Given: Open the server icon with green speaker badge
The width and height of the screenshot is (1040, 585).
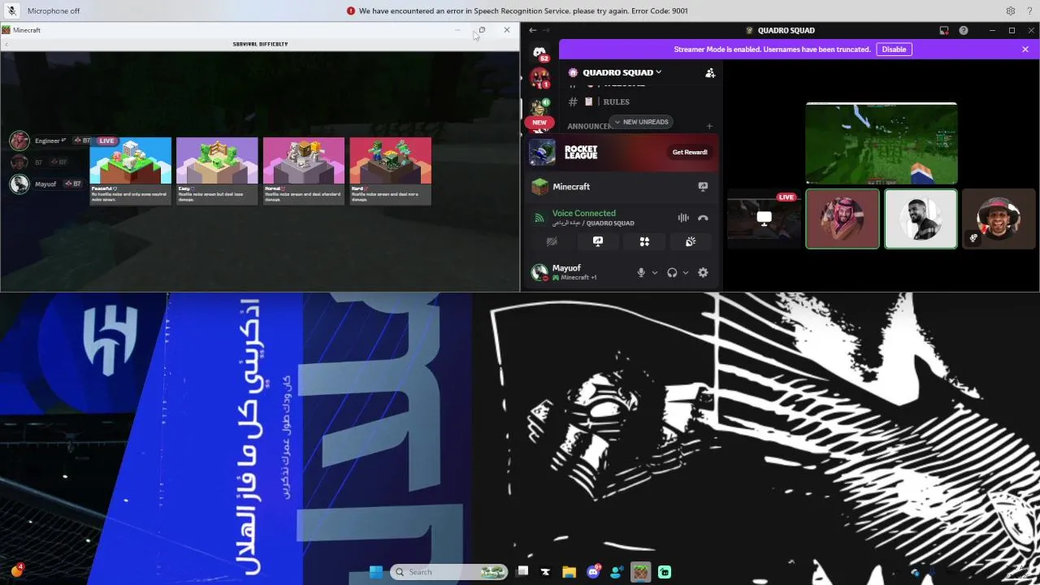Looking at the screenshot, I should 539,106.
